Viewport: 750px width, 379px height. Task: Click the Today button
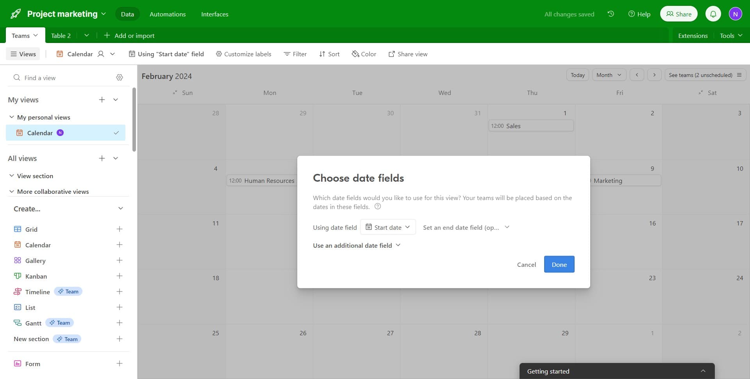coord(577,75)
